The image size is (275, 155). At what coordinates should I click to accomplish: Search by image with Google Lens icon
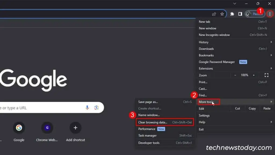tap(96, 108)
